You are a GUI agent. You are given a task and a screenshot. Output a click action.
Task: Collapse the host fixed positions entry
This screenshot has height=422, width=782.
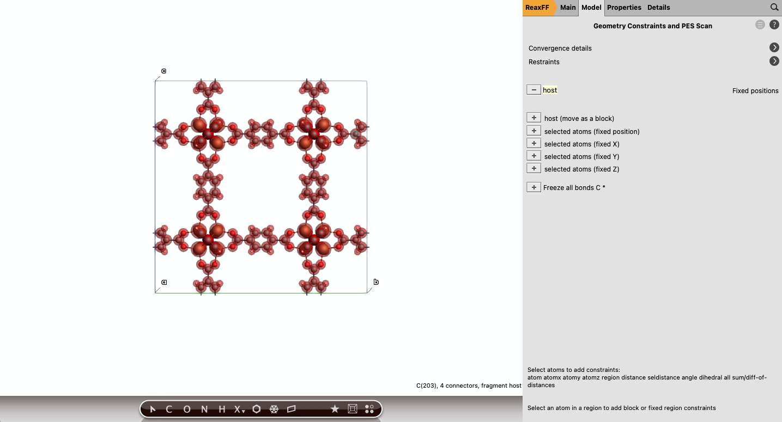tap(534, 89)
